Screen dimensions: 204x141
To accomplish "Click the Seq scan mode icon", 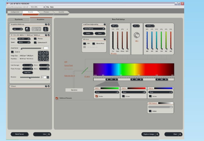I will tap(27, 29).
